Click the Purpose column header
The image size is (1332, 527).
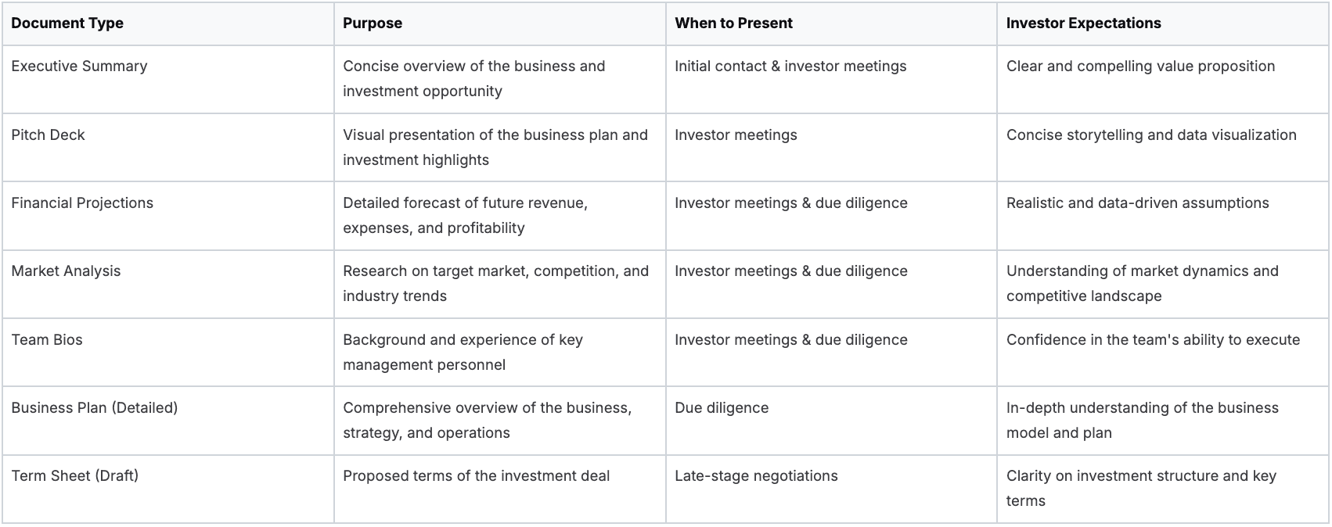pyautogui.click(x=373, y=23)
